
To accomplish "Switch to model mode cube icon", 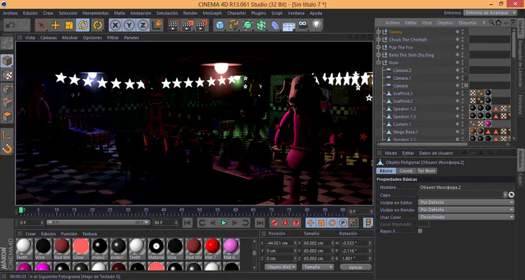I will [7, 61].
